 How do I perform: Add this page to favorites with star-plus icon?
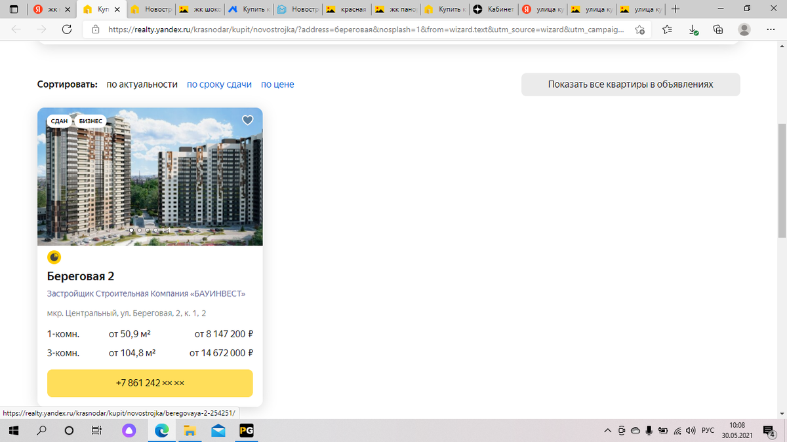[x=639, y=29]
